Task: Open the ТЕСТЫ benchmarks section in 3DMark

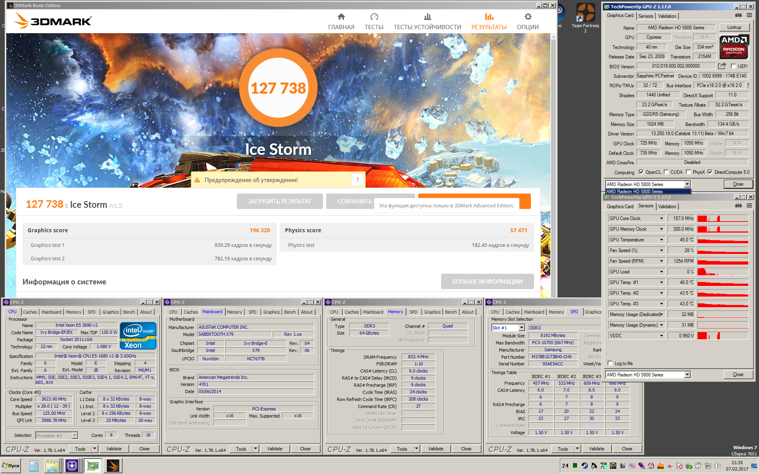Action: (374, 21)
